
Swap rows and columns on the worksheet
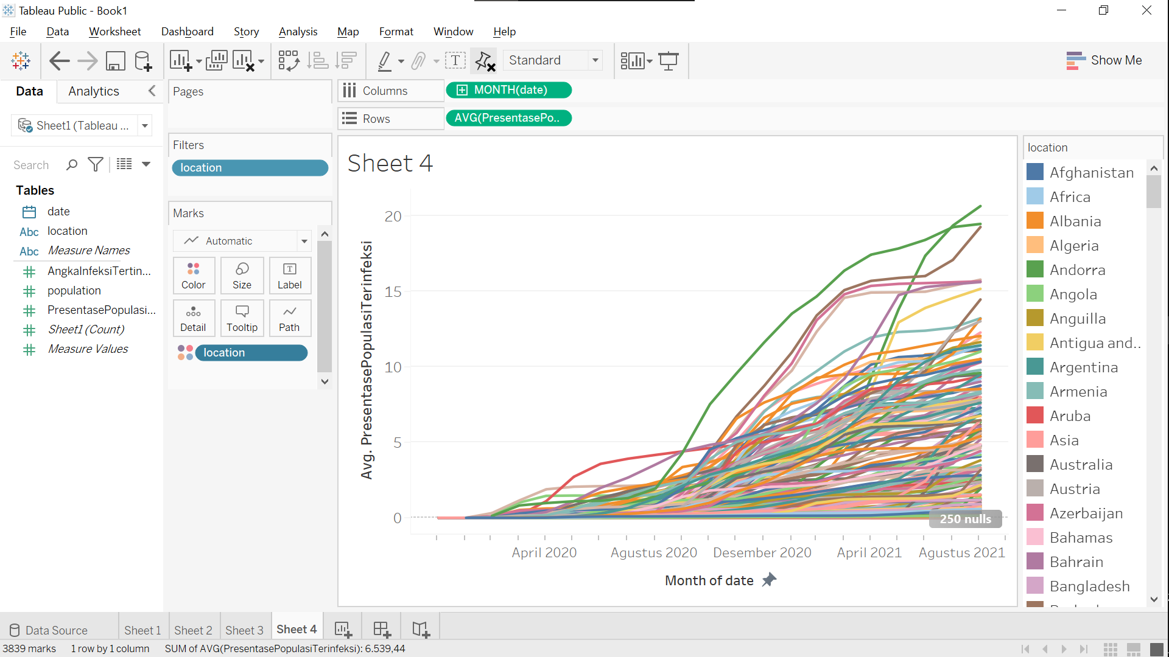click(288, 61)
